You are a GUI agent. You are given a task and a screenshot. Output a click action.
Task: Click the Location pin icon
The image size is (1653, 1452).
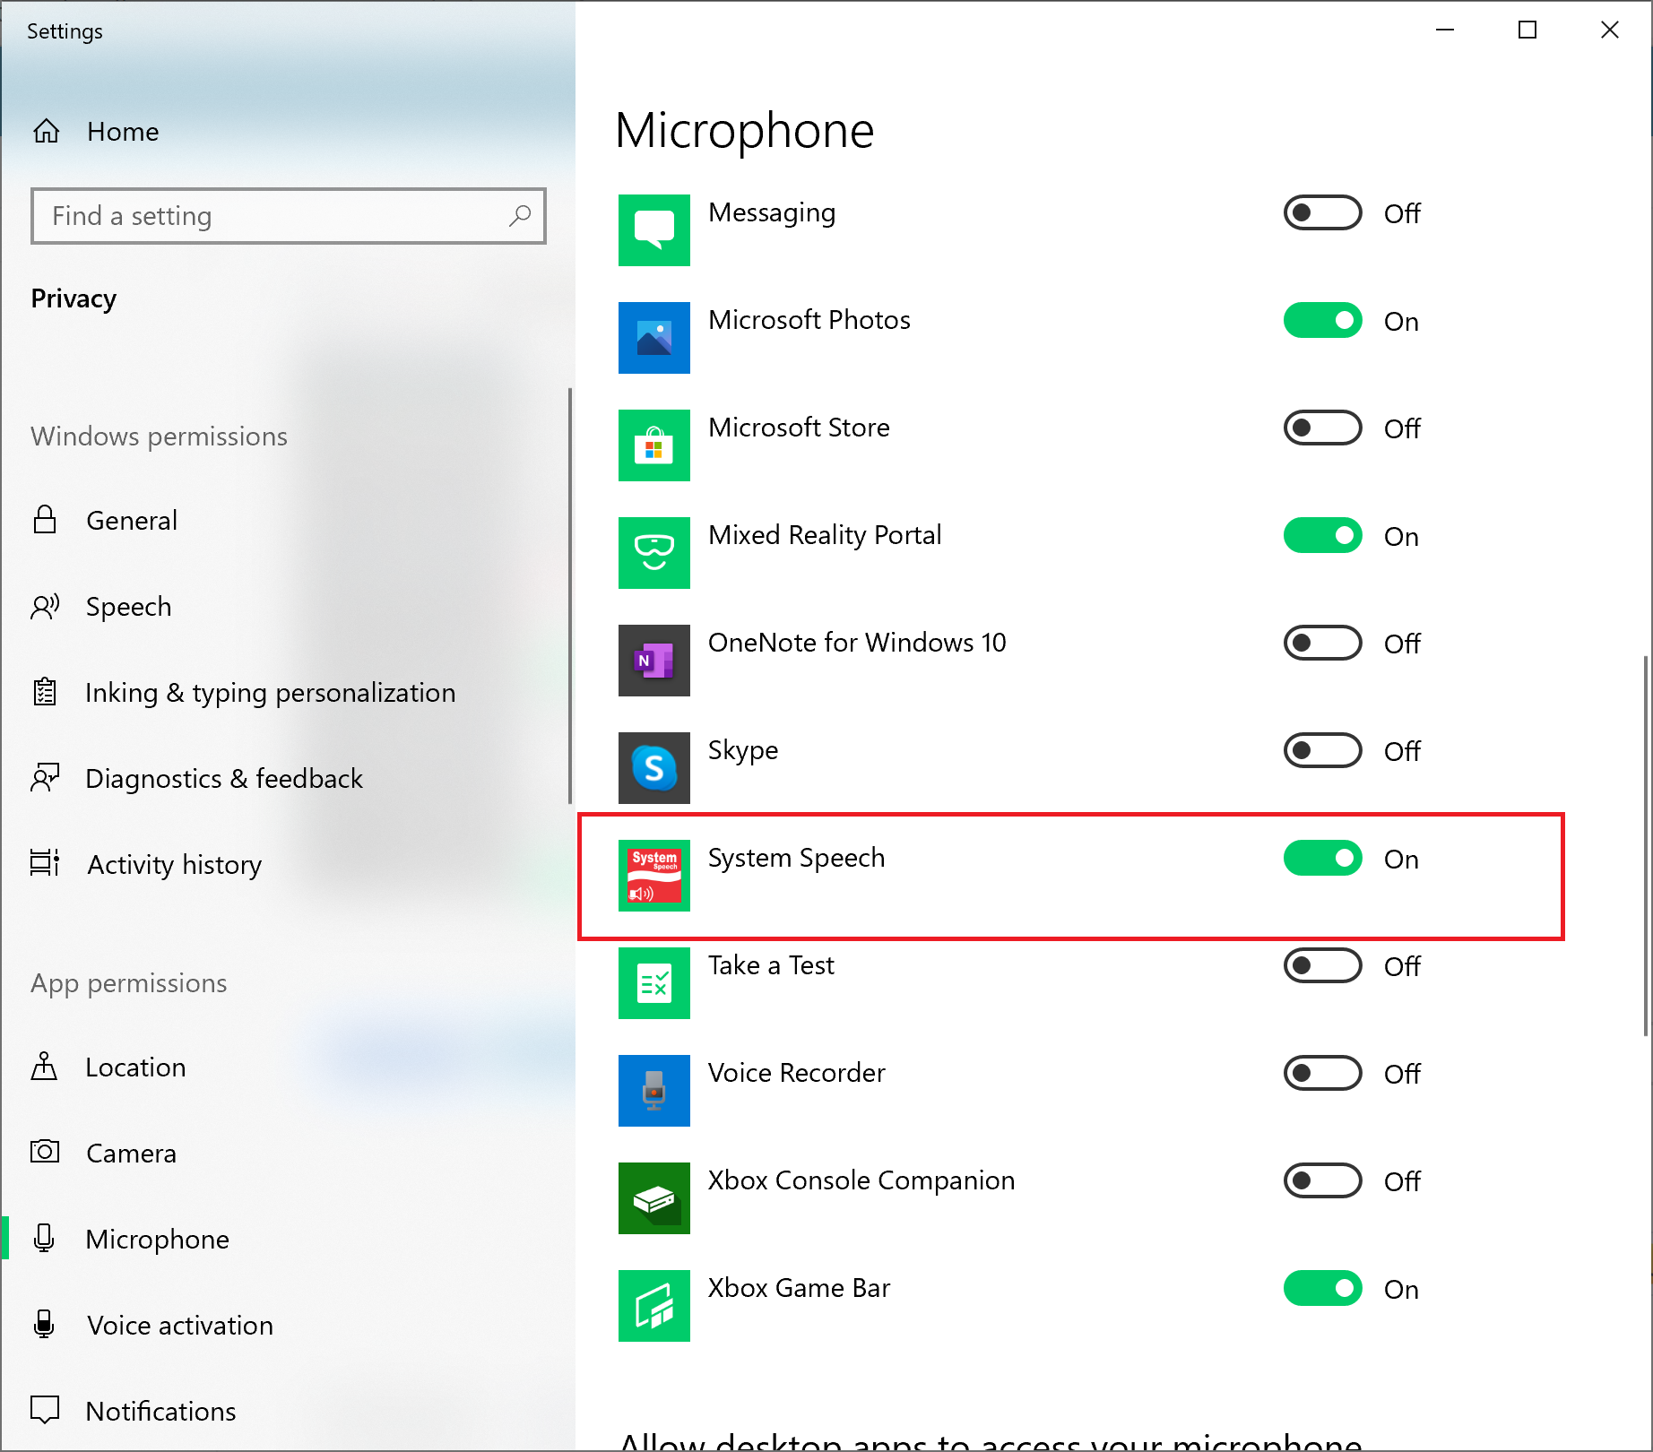[45, 1067]
